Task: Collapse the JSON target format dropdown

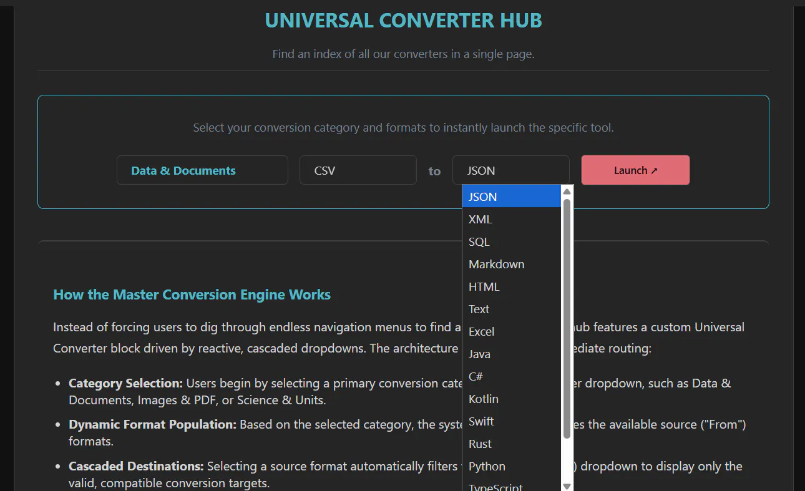Action: 511,170
